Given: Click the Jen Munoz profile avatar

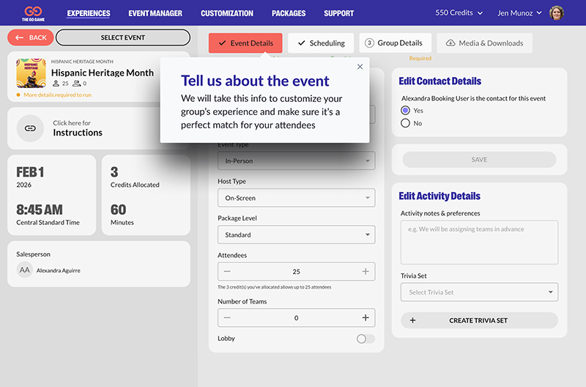Looking at the screenshot, I should [x=557, y=13].
